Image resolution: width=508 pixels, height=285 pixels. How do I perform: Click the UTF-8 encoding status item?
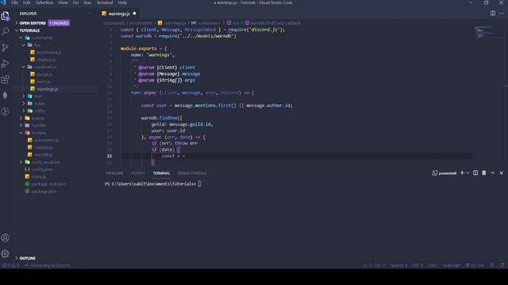click(418, 265)
